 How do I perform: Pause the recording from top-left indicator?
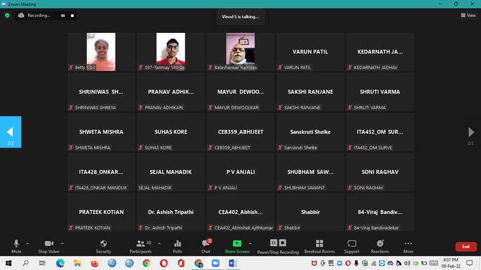point(63,16)
